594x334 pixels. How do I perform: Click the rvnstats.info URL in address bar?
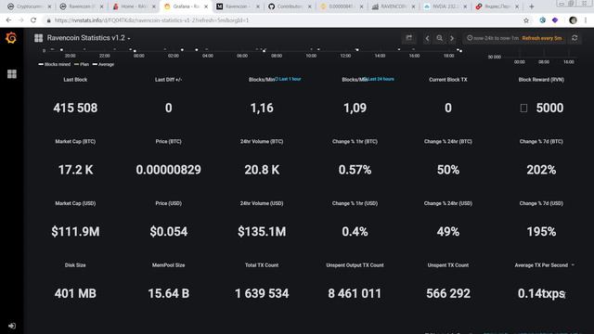click(151, 20)
